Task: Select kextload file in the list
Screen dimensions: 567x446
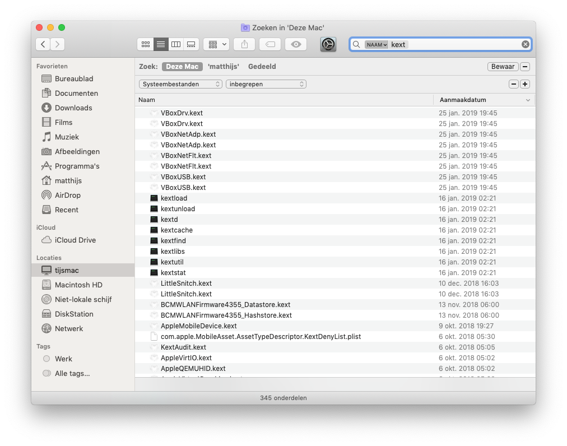Action: [x=174, y=198]
